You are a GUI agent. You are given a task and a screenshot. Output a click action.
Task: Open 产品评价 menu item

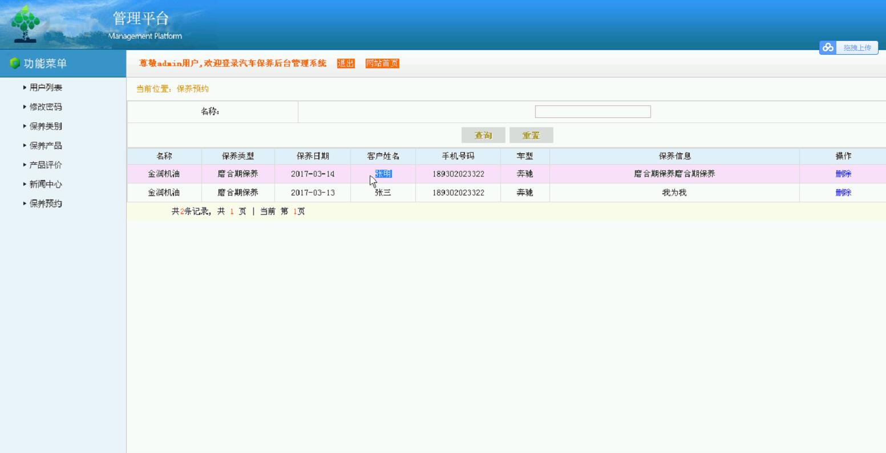[x=46, y=165]
